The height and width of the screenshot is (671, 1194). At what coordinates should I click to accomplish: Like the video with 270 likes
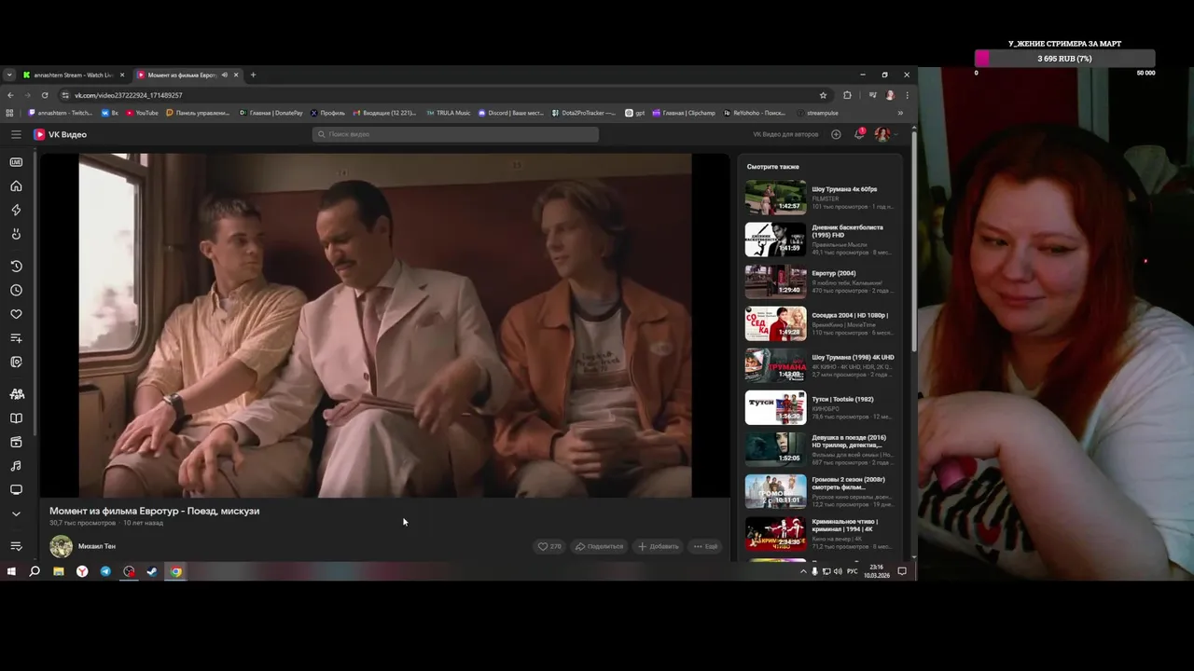tap(549, 546)
